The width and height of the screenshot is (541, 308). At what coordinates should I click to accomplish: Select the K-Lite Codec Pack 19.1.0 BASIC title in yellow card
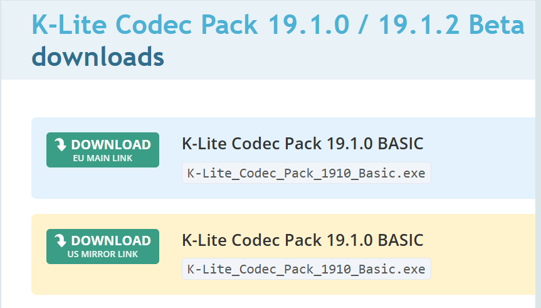coord(303,240)
